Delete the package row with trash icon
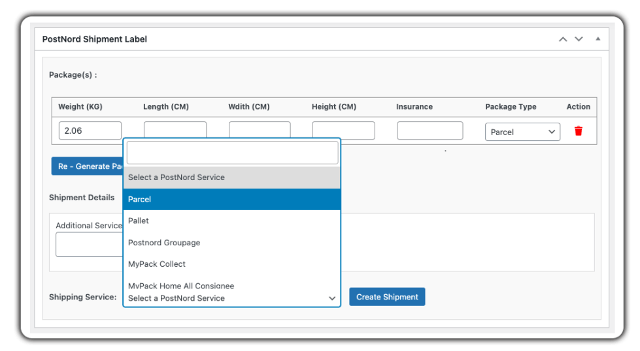Viewport: 640px width, 351px height. point(578,131)
